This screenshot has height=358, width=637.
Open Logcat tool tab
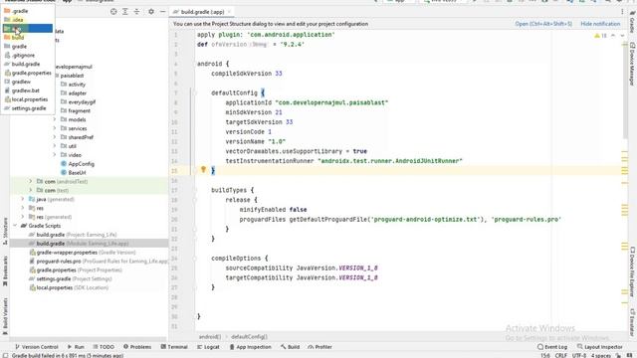point(208,347)
